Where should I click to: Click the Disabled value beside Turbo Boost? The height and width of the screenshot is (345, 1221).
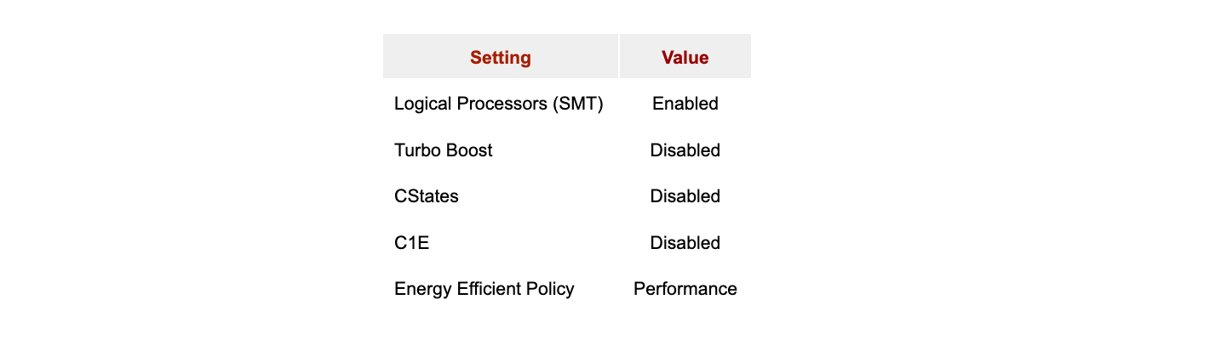click(x=685, y=150)
